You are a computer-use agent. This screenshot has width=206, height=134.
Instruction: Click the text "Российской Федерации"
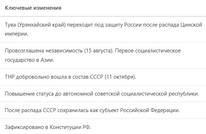(150, 110)
